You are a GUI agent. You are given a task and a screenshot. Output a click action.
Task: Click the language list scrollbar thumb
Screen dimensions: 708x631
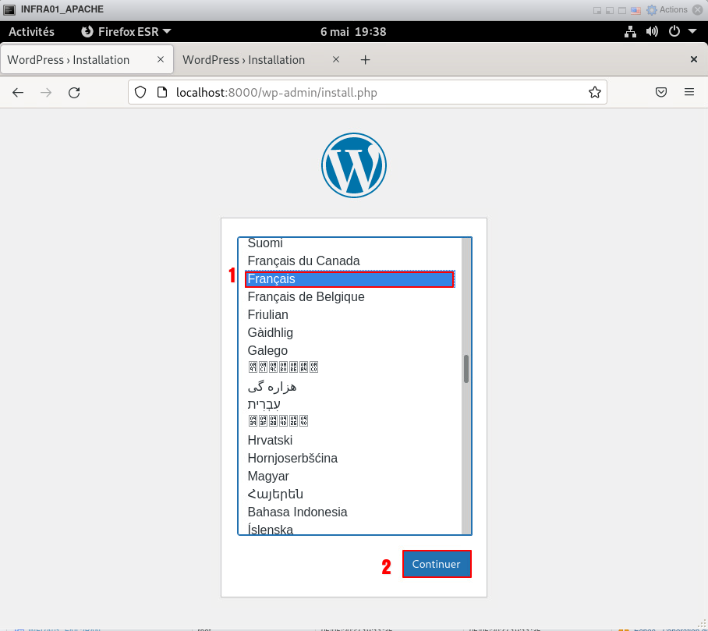[466, 369]
